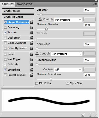Lock the Dual Brush setting
The width and height of the screenshot is (99, 118).
click(x=32, y=38)
